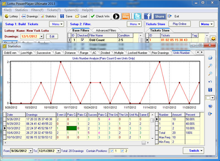Click the Play Online button
The width and height of the screenshot is (220, 161).
tap(180, 24)
